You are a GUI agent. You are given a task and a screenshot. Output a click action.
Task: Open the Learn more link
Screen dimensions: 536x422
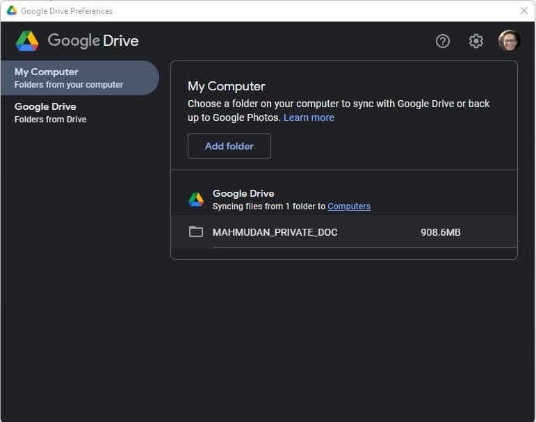[x=309, y=117]
